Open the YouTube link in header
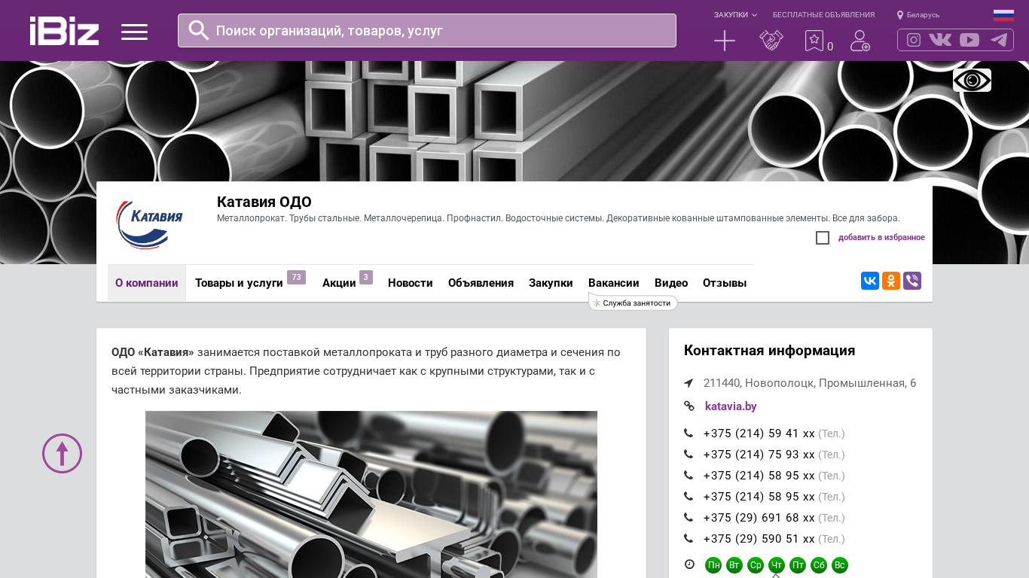This screenshot has height=578, width=1029. tap(969, 40)
